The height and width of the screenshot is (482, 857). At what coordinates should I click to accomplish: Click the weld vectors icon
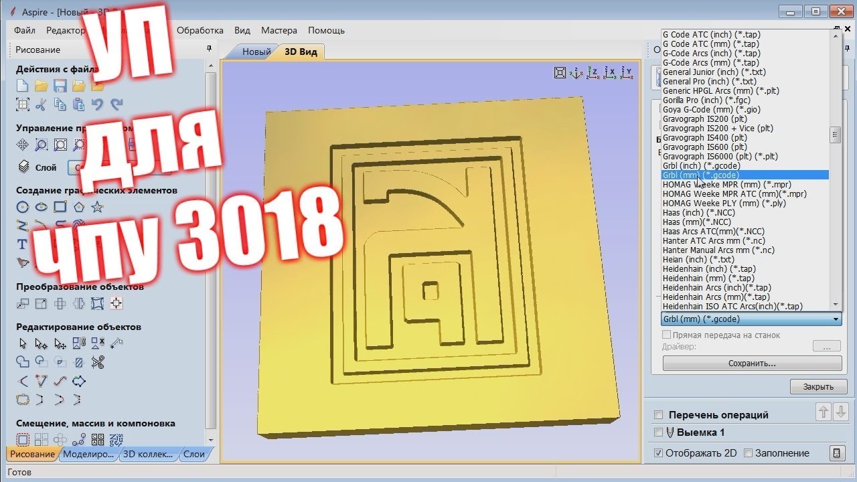click(x=22, y=362)
